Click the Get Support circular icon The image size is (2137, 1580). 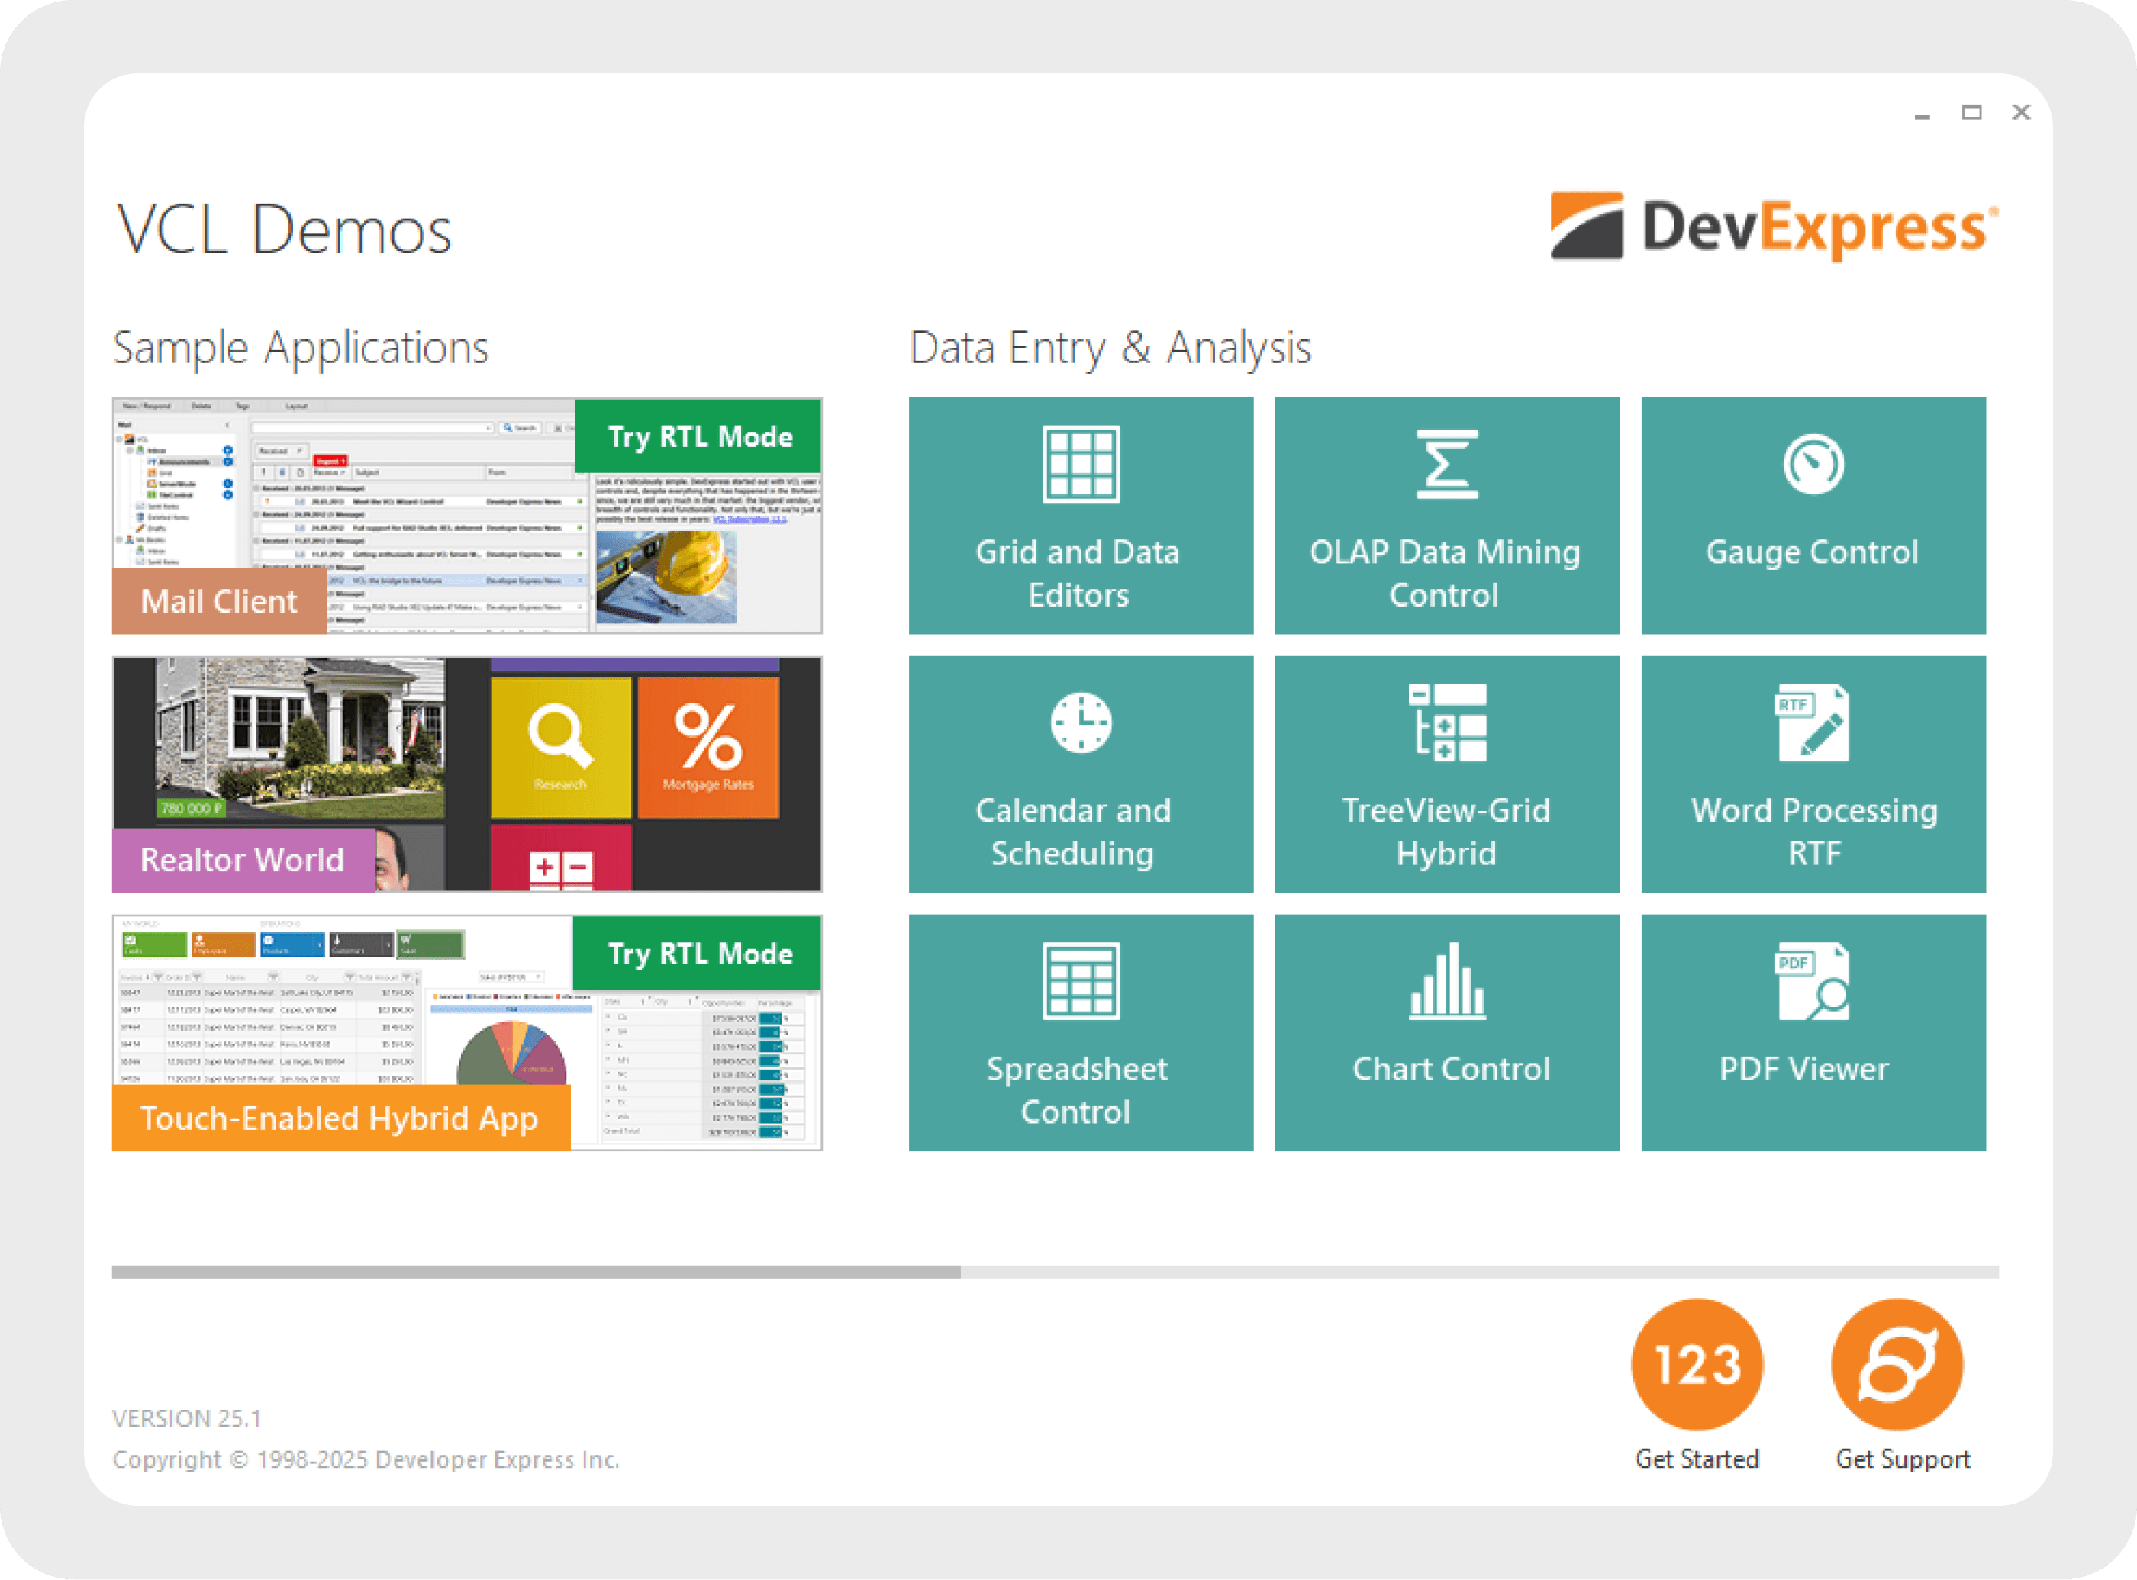[1897, 1364]
